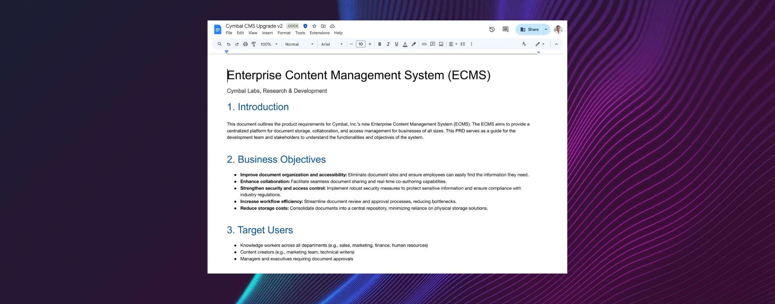Print the document
Screen dimensions: 775x304
point(245,44)
